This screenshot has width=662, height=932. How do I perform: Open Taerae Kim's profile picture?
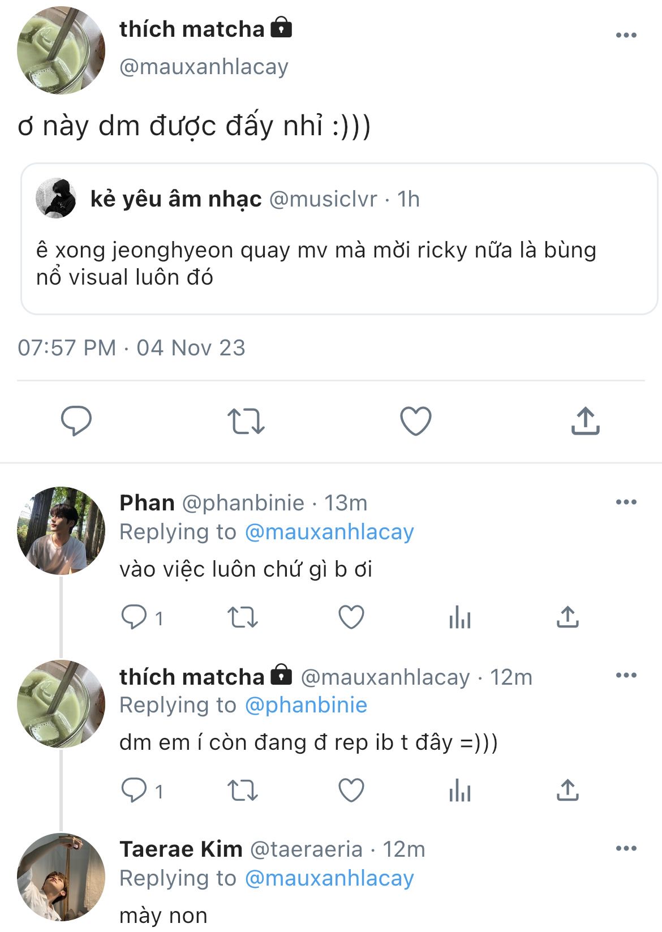click(61, 877)
